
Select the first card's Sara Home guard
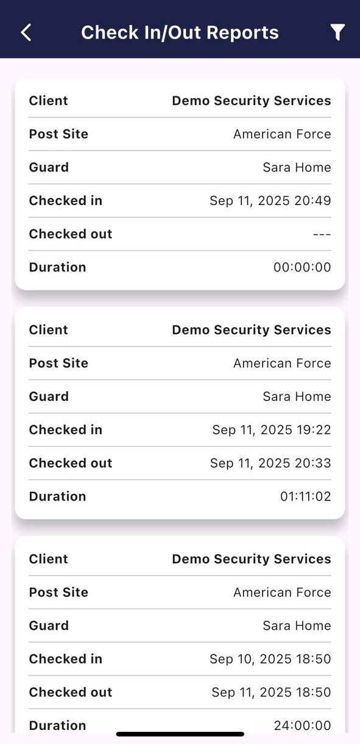[297, 167]
